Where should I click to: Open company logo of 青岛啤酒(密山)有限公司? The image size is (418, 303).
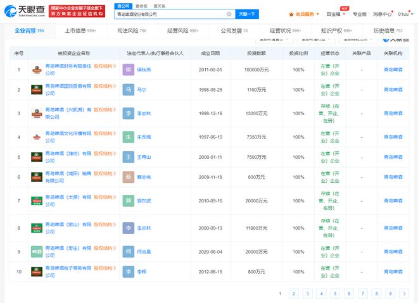(x=37, y=228)
